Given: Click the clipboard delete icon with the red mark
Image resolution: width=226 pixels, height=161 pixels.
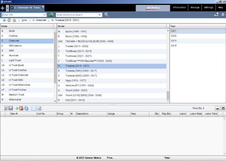Looking at the screenshot, I should pyautogui.click(x=21, y=108).
